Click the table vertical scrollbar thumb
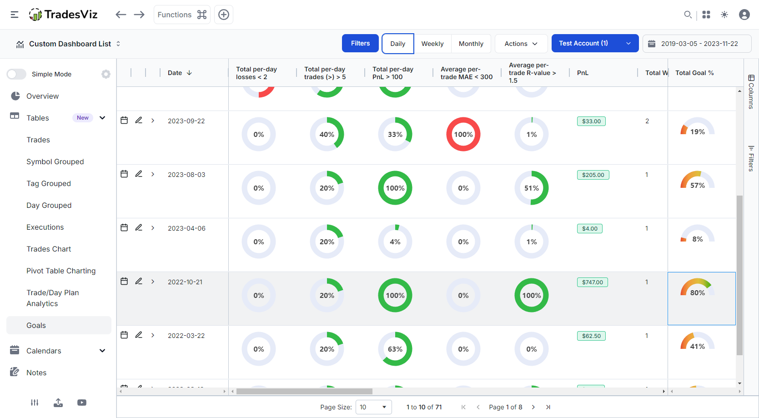Viewport: 759px width, 418px height. pos(739,275)
